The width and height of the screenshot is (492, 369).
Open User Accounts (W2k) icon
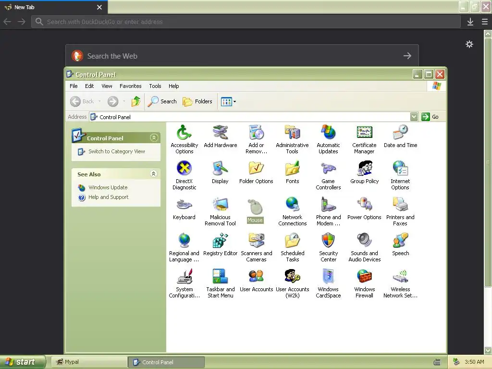point(292,283)
